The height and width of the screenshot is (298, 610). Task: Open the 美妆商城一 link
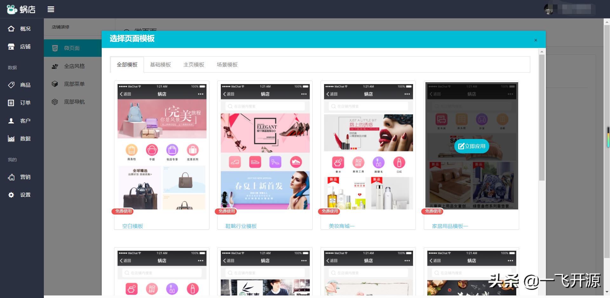342,226
